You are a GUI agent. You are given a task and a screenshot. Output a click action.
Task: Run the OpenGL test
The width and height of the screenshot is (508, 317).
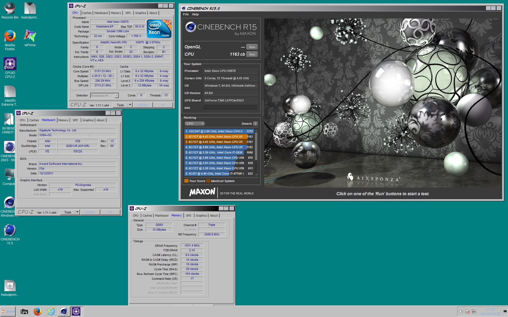(x=252, y=47)
